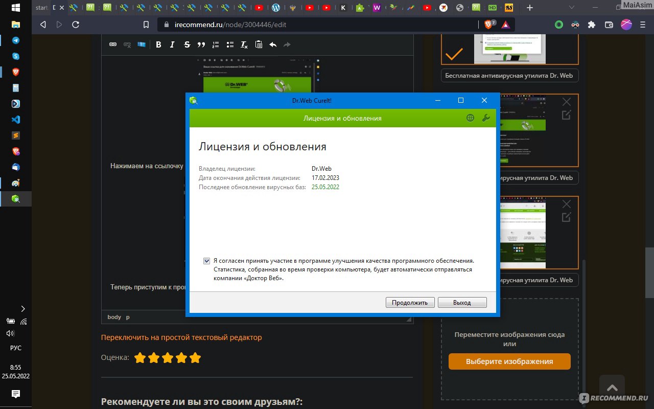654x409 pixels.
Task: Set rating to the fifth star
Action: (x=195, y=358)
